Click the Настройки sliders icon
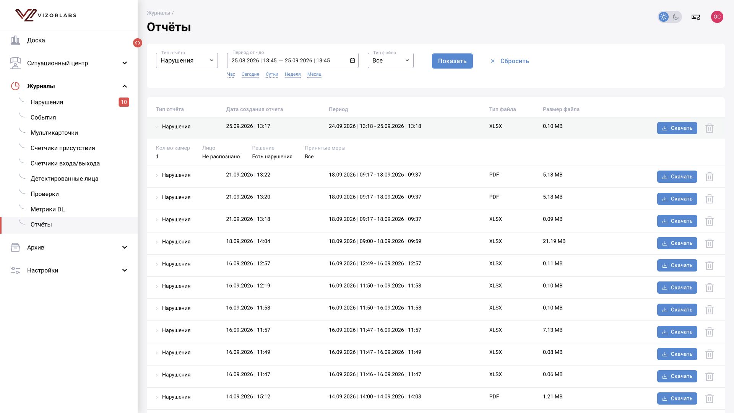 [x=15, y=270]
